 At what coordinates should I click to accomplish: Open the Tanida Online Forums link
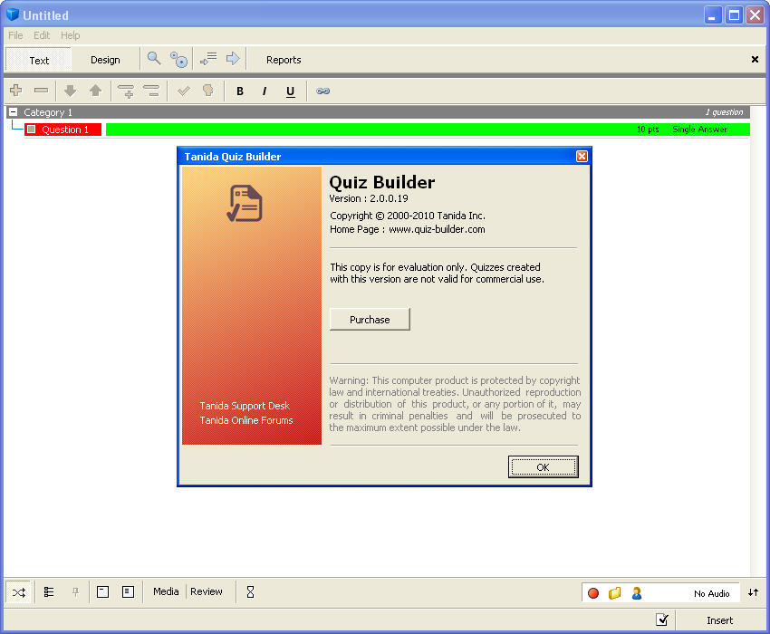(x=246, y=420)
